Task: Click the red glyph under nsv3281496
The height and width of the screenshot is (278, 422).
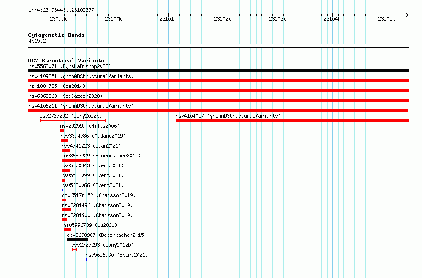Action: point(66,210)
